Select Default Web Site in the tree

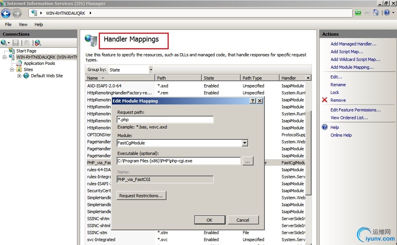point(47,76)
